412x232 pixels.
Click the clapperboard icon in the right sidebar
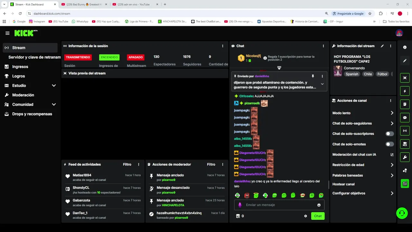click(x=405, y=184)
